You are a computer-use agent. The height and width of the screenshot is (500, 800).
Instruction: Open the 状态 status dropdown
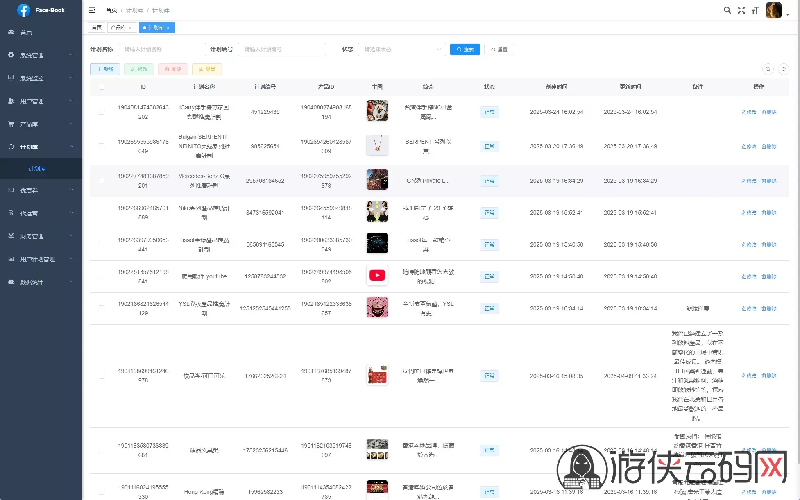[x=401, y=50]
